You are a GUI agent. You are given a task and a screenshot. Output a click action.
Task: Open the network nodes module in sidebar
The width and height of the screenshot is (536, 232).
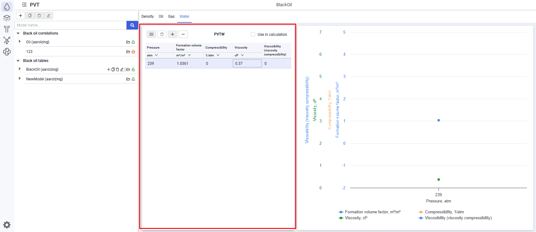pos(7,40)
